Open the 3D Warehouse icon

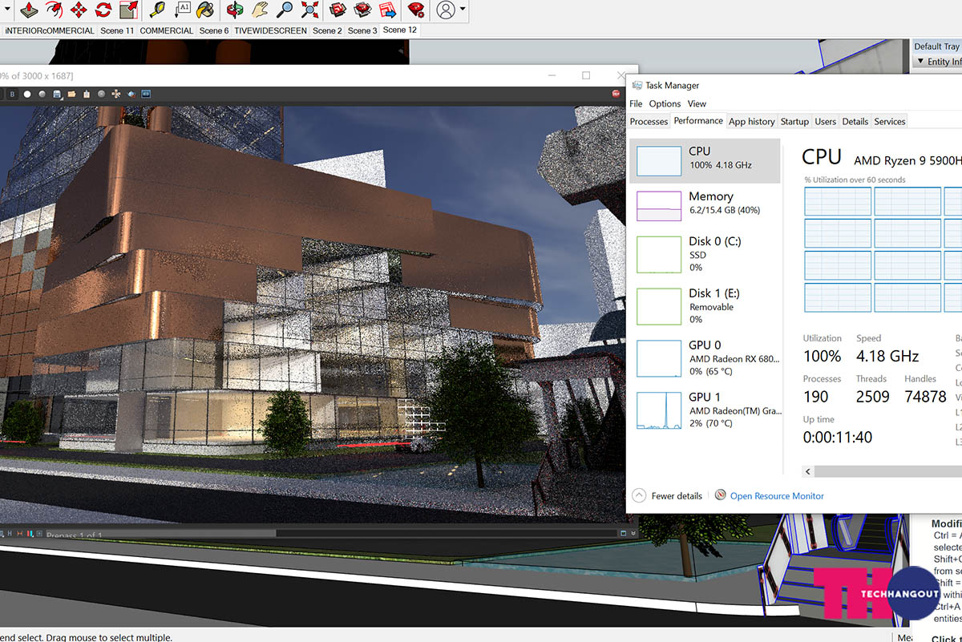[x=338, y=10]
